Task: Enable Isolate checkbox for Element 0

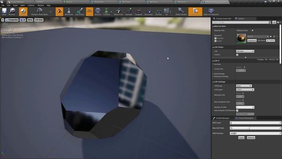Action: click(x=215, y=41)
